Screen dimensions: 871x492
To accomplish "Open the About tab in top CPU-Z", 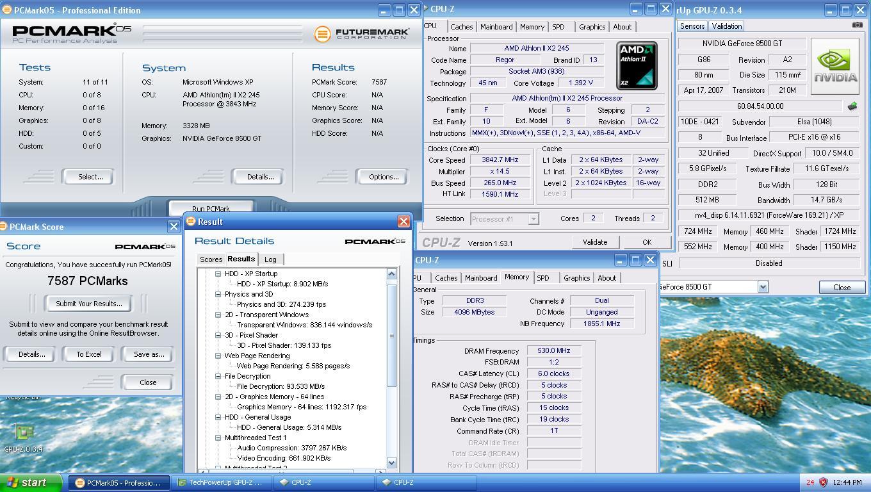I will 622,27.
